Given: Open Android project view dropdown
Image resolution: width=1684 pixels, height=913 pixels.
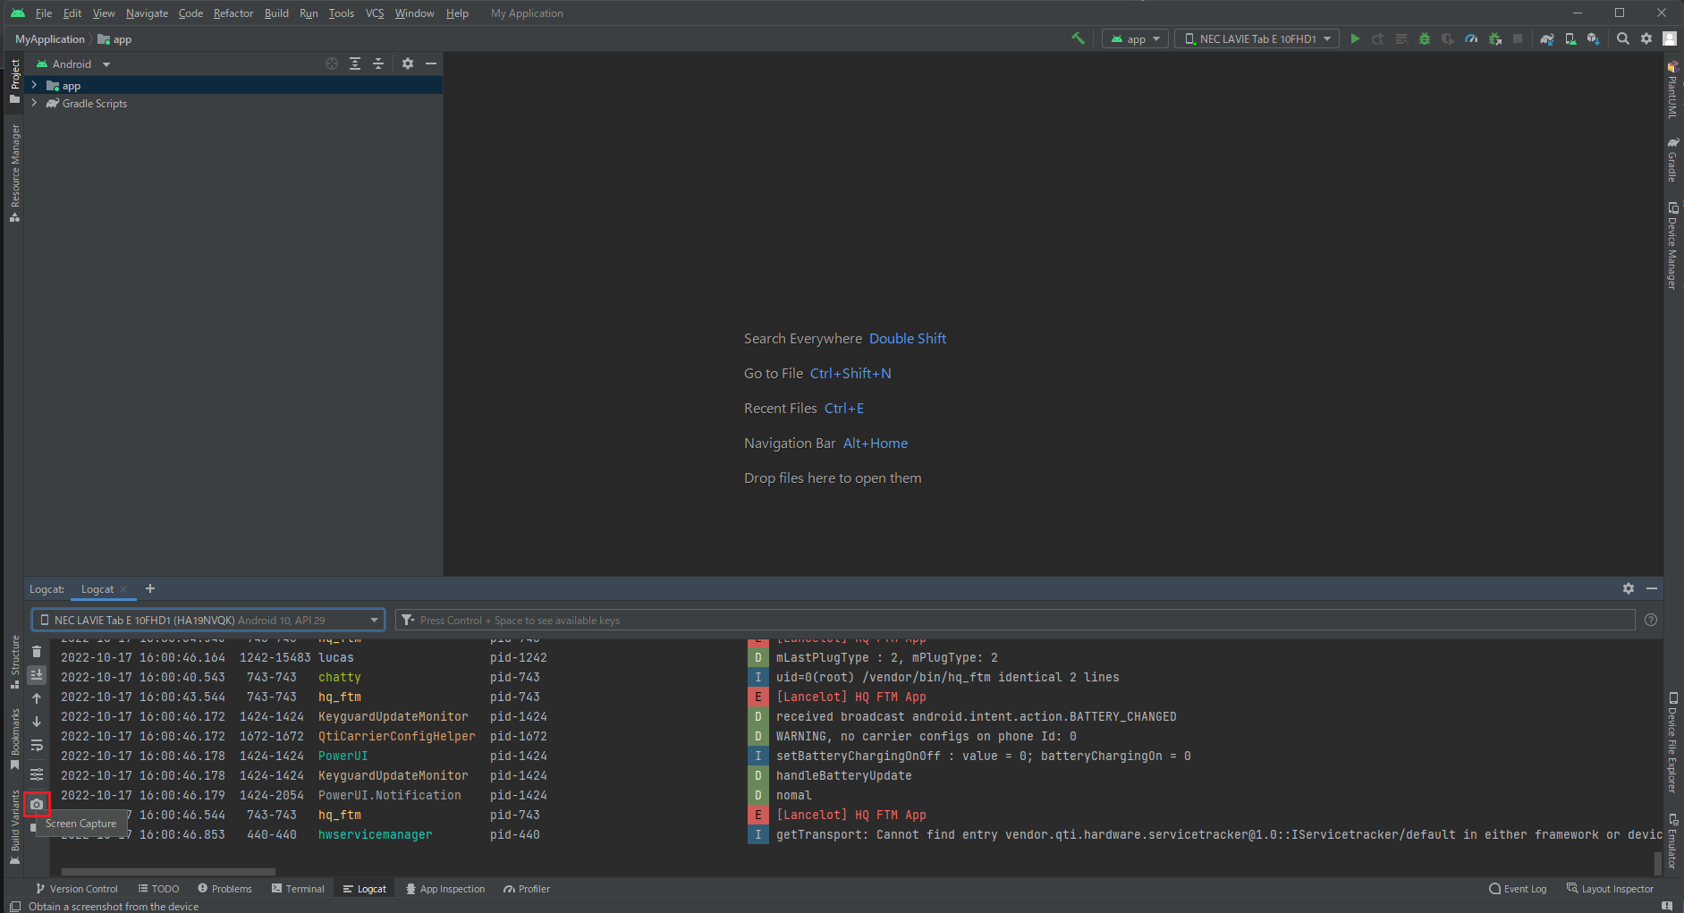Looking at the screenshot, I should click(x=72, y=63).
